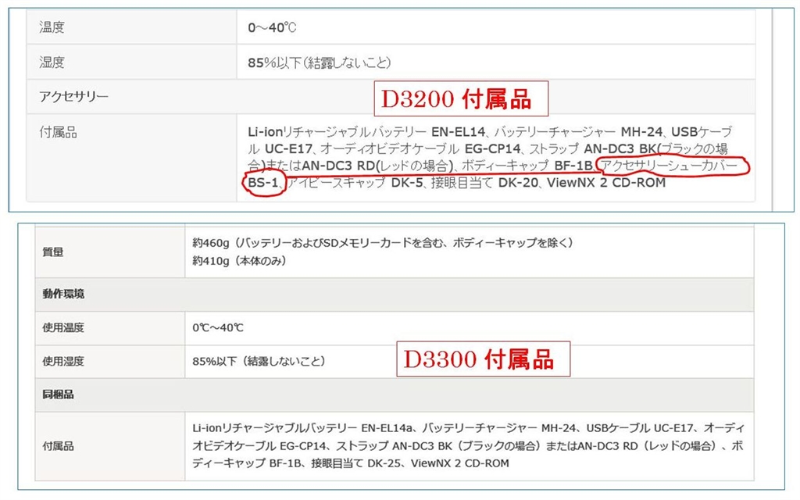800x500 pixels.
Task: Click the アクセサリー section header row
Action: pos(391,96)
